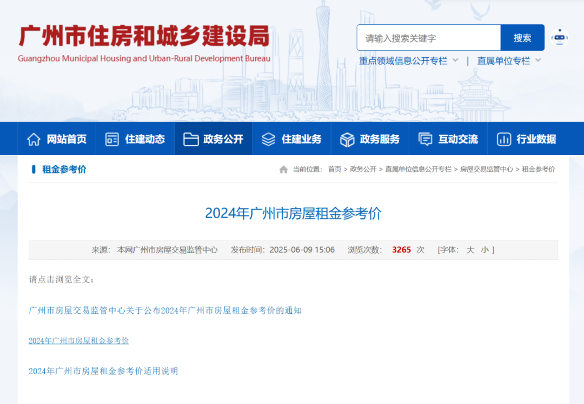
Task: Click the 房屋交易监管中心 breadcrumb link
Action: [x=486, y=170]
